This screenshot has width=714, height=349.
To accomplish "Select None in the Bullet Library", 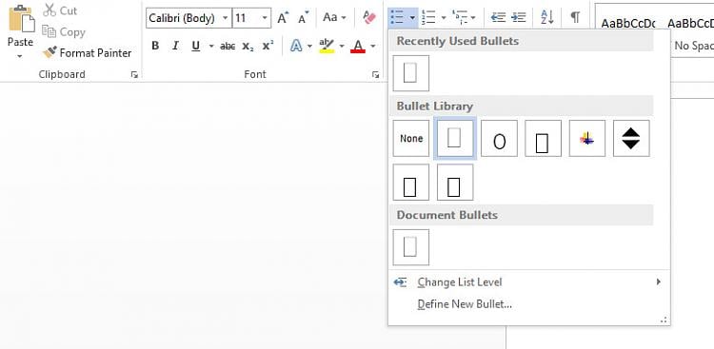I will (x=410, y=138).
